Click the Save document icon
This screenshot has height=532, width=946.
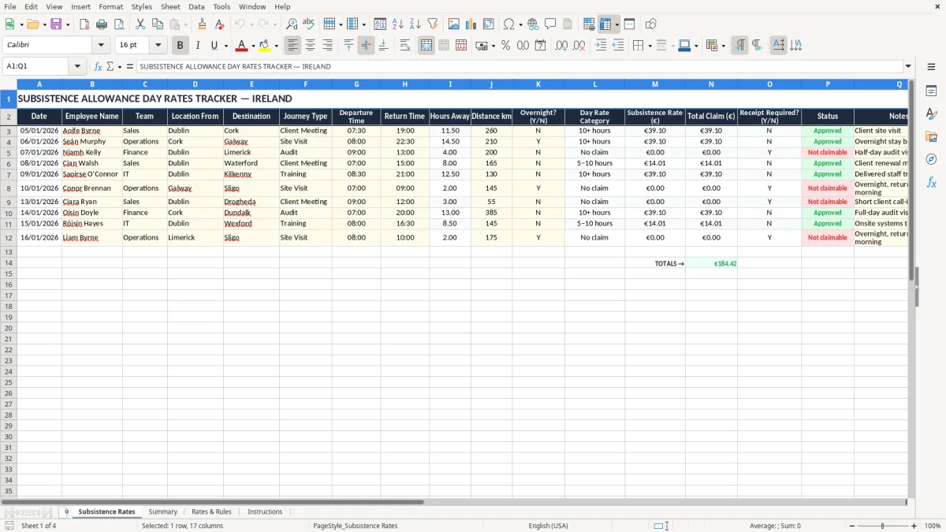(56, 24)
